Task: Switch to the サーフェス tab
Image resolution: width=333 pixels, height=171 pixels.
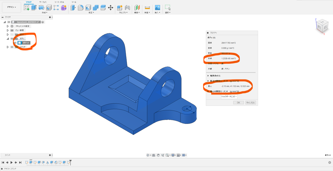Action: tap(42, 2)
